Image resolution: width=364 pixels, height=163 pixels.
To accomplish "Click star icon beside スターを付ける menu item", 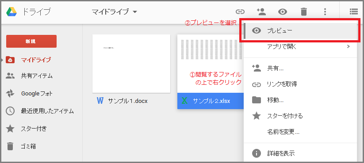I will click(x=256, y=116).
